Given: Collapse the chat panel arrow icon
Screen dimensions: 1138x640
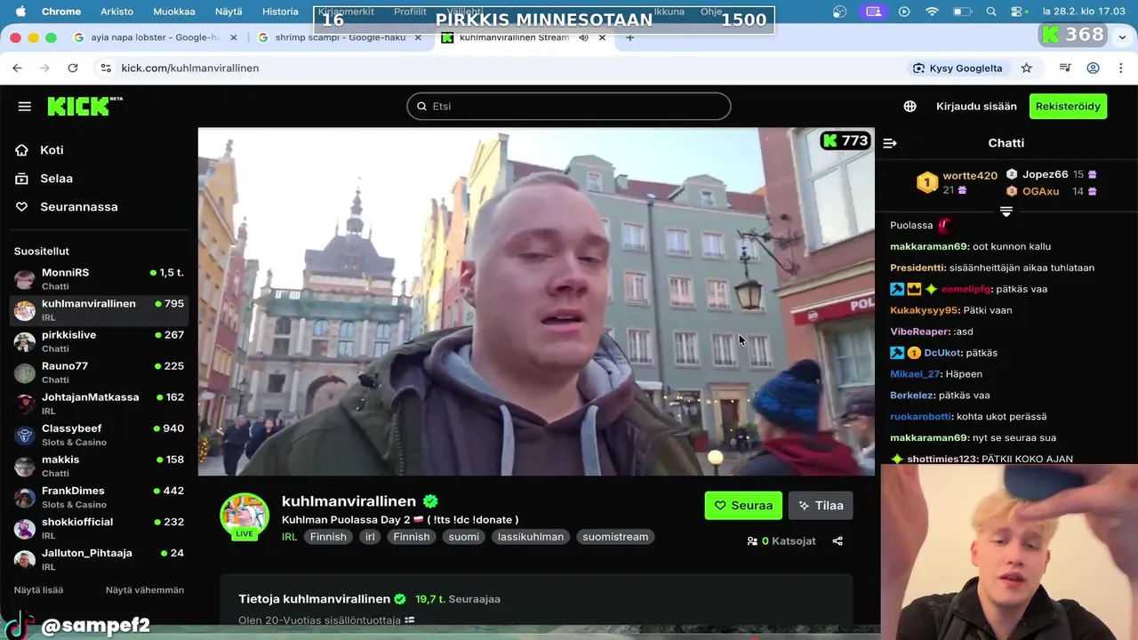Looking at the screenshot, I should (890, 143).
